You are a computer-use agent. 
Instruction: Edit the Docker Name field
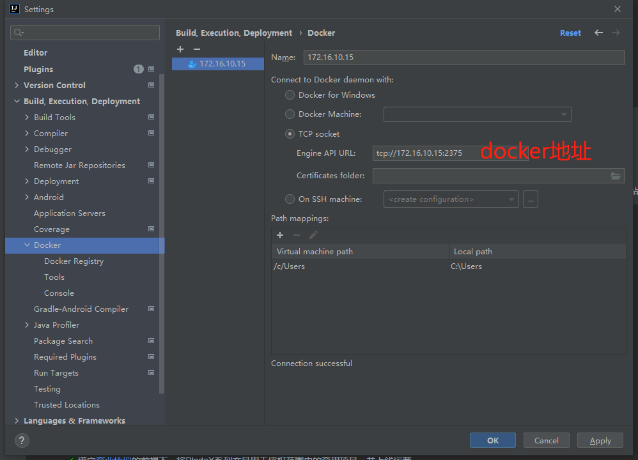click(x=464, y=57)
